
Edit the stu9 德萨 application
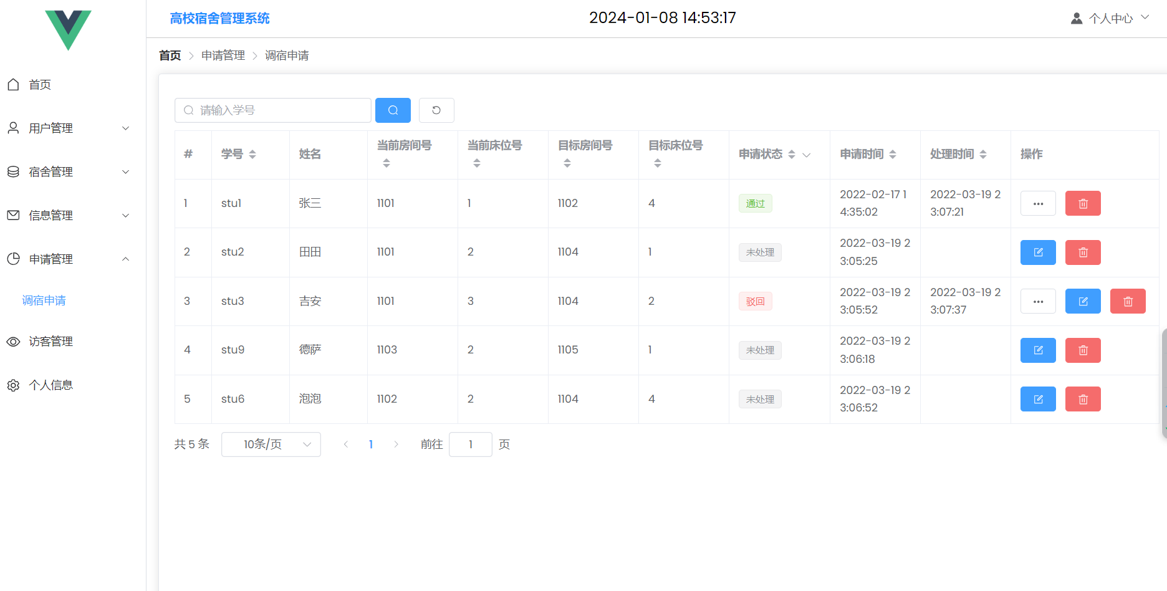pos(1038,350)
